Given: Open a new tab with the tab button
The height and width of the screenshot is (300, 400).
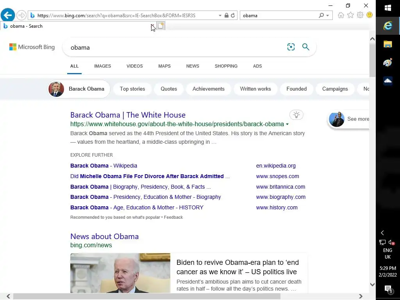Looking at the screenshot, I should click(x=161, y=26).
